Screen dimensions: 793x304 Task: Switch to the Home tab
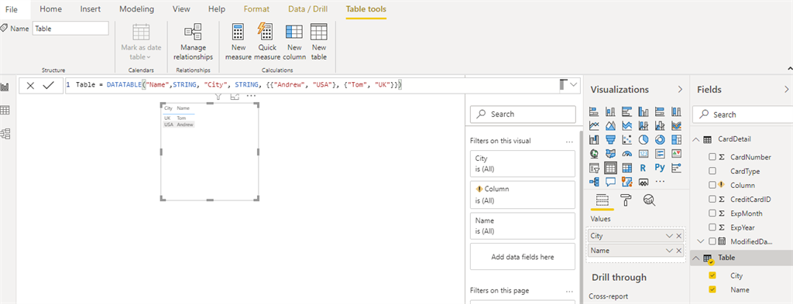(50, 9)
